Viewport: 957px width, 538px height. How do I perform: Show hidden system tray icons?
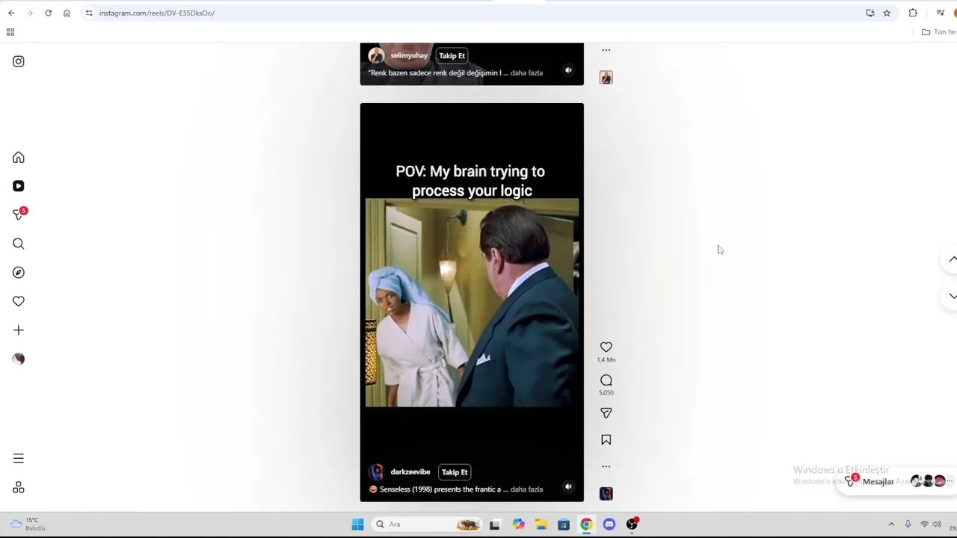pos(891,525)
